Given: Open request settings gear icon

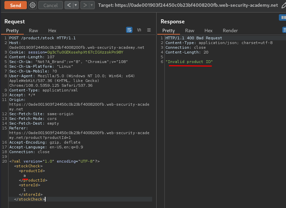Looking at the screenshot, I should click(x=33, y=5).
